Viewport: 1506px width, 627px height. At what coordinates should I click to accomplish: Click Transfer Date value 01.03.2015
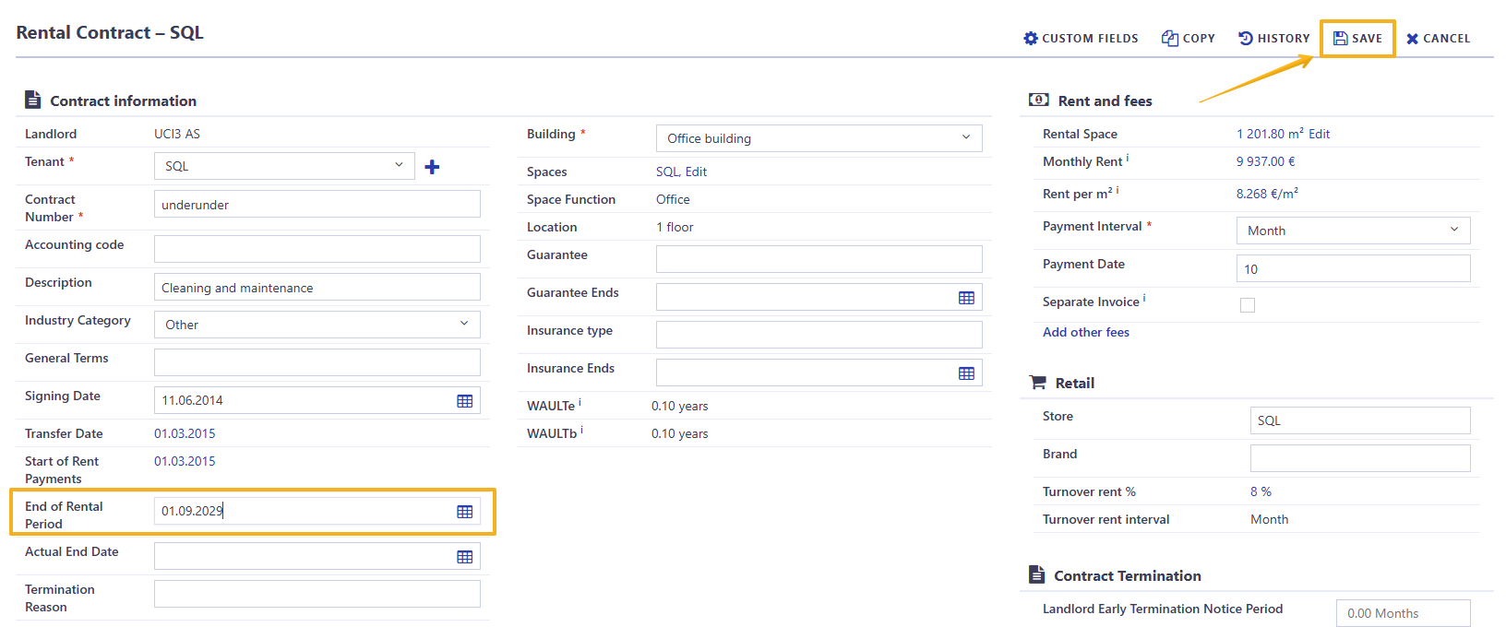pos(185,433)
